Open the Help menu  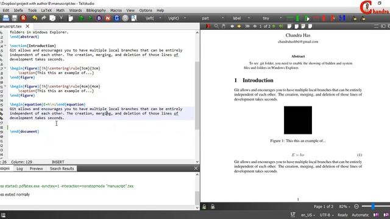pos(160,10)
